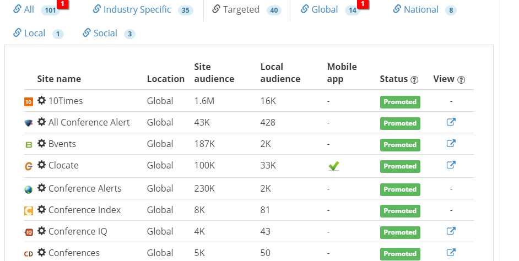Viewport: 519px width, 261px height.
Task: Click the gear icon beside Conference IQ
Action: pos(41,231)
